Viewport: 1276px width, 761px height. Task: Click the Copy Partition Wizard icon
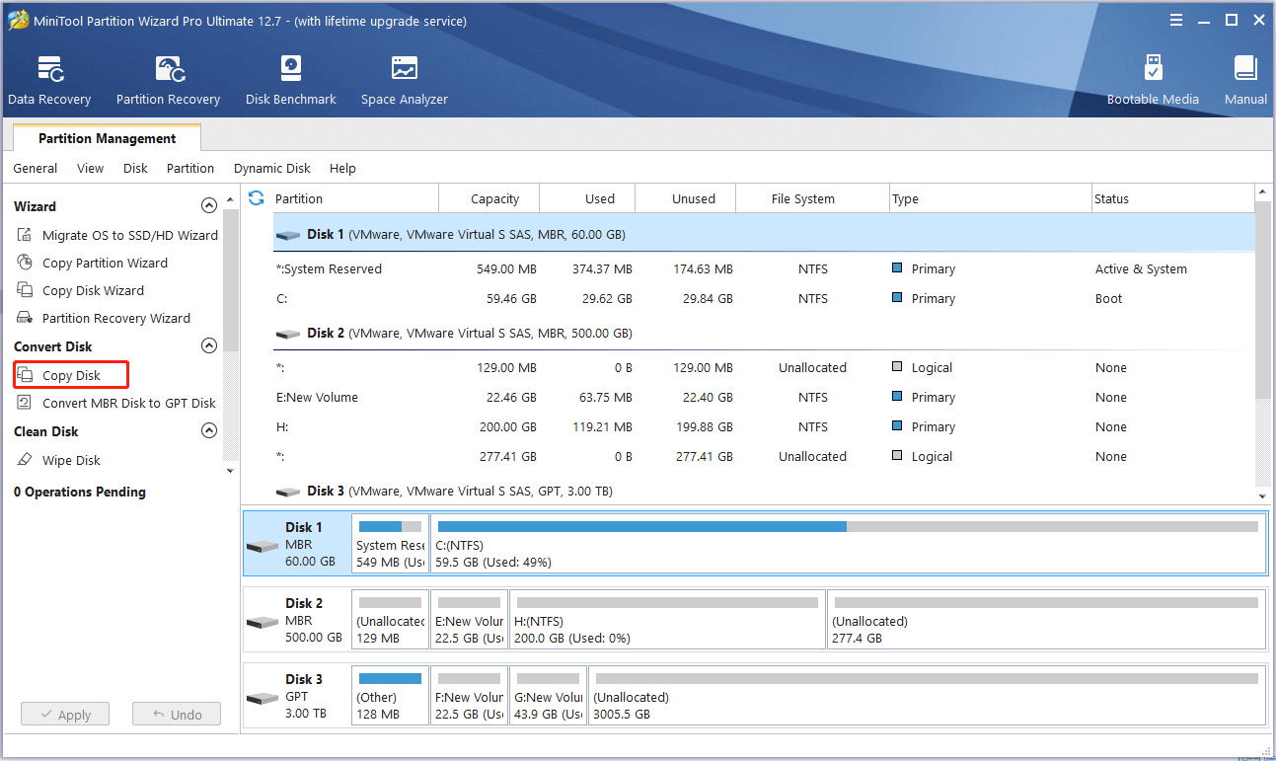pos(25,263)
